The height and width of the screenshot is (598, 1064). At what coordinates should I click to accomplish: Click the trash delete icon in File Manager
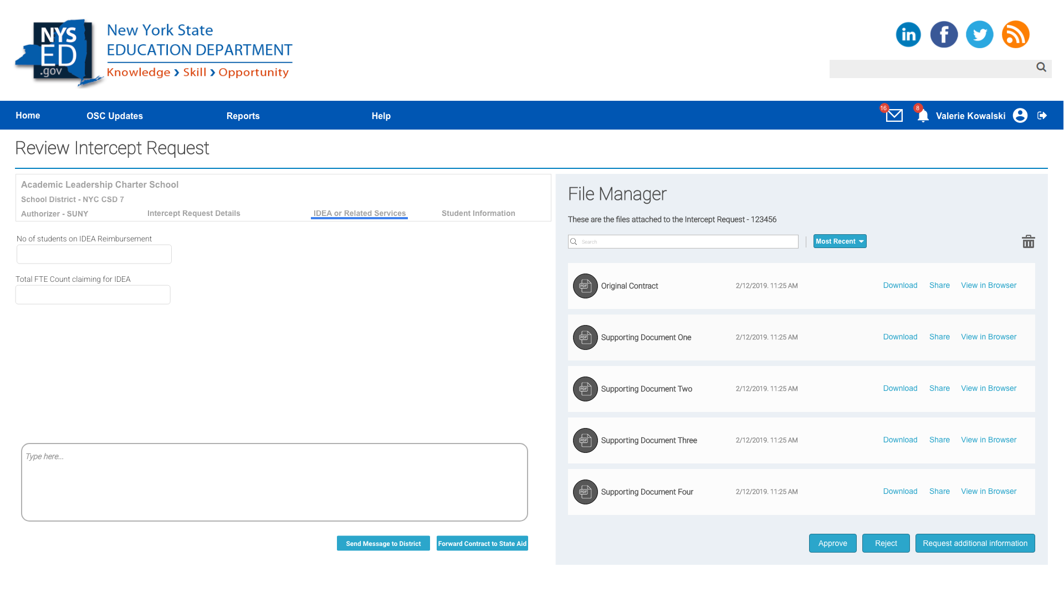point(1028,242)
